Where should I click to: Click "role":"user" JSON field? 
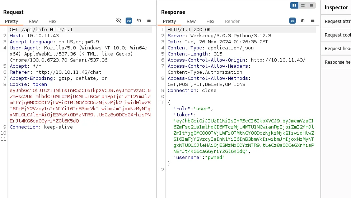[193, 109]
